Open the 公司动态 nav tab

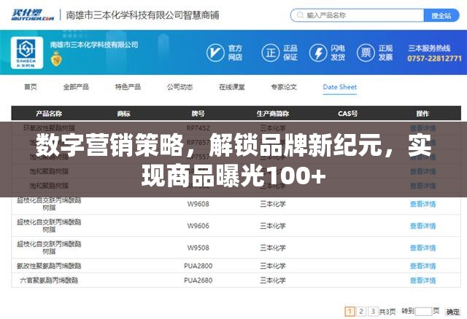point(180,87)
